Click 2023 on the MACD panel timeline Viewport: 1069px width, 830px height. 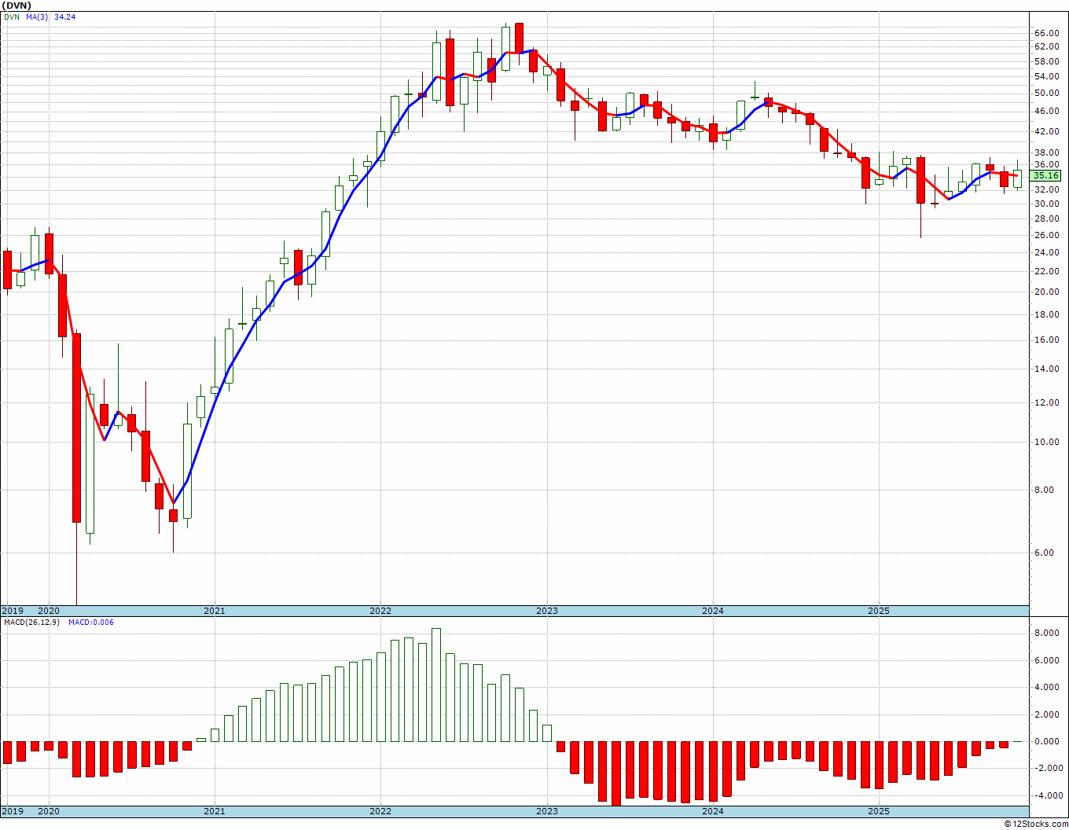[x=547, y=811]
